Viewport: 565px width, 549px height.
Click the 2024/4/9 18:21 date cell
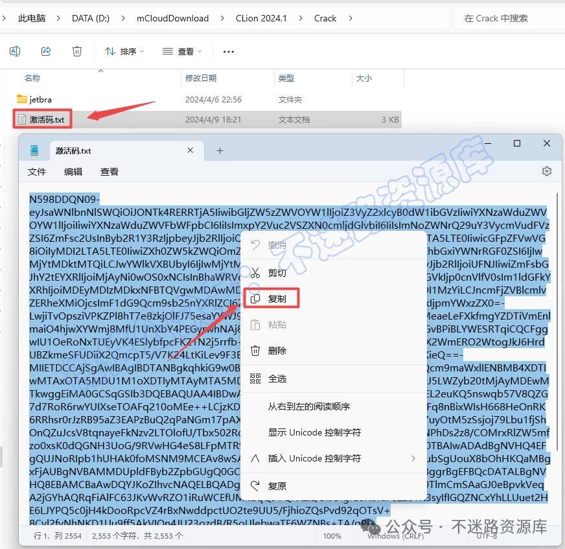[x=213, y=120]
